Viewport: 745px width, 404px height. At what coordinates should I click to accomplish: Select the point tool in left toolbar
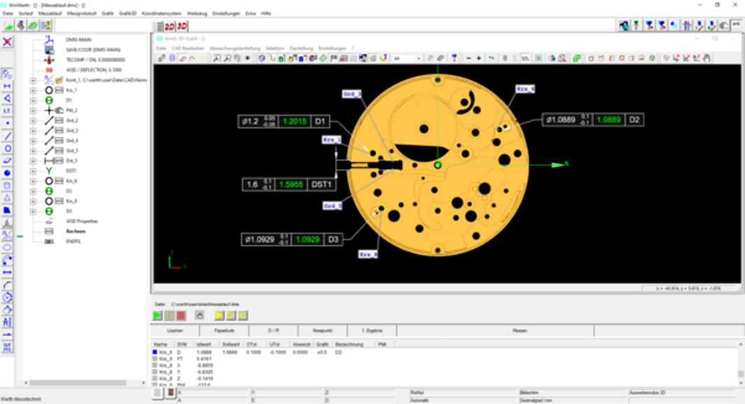[7, 123]
